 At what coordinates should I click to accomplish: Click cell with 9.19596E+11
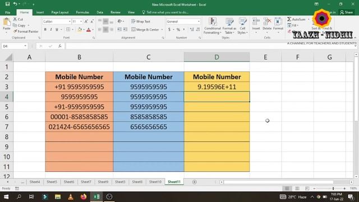tap(217, 87)
